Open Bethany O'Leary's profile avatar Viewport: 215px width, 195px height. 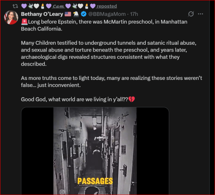tap(11, 17)
